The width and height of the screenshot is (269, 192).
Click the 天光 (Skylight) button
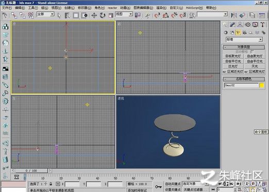click(255, 66)
